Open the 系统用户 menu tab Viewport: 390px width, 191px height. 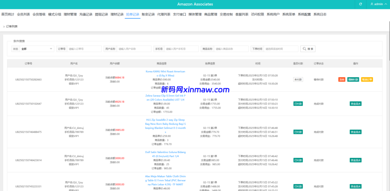coord(273,14)
